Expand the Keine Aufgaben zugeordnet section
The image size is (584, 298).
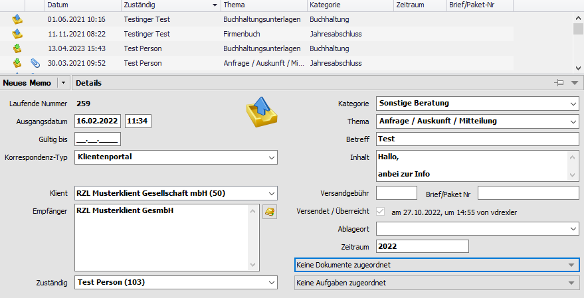pos(572,283)
